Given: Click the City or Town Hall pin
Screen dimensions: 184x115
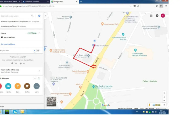Looking at the screenshot, I should (x=89, y=55).
